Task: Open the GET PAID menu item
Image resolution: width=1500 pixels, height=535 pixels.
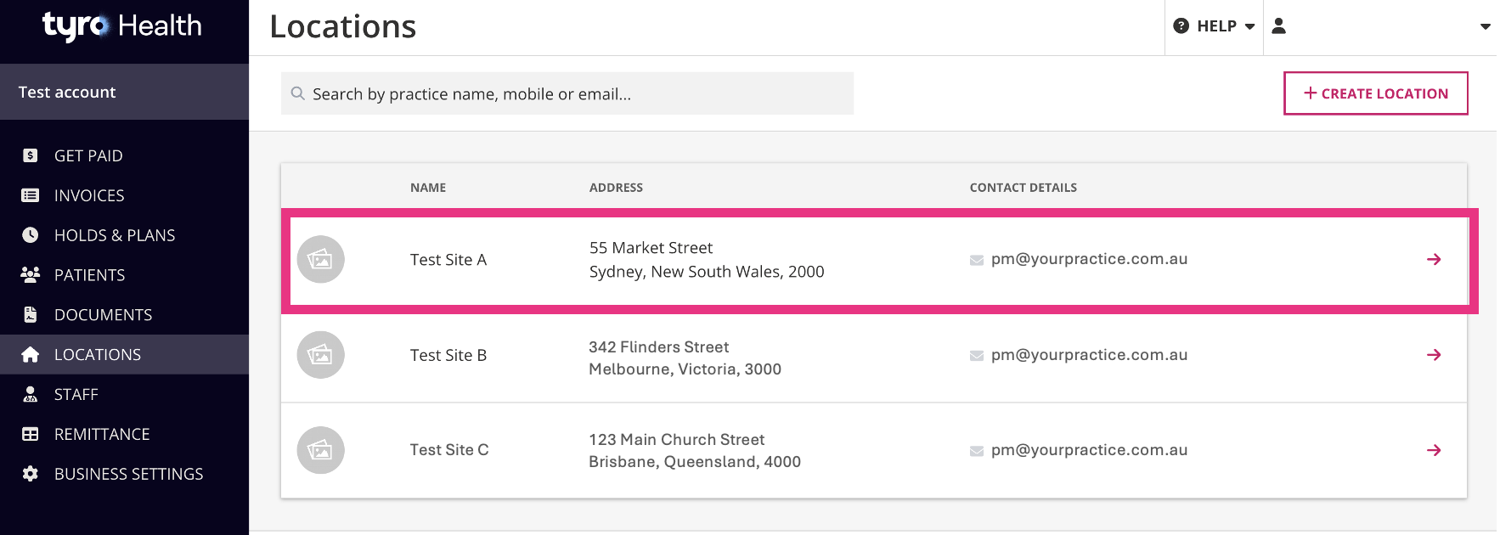Action: [124, 155]
